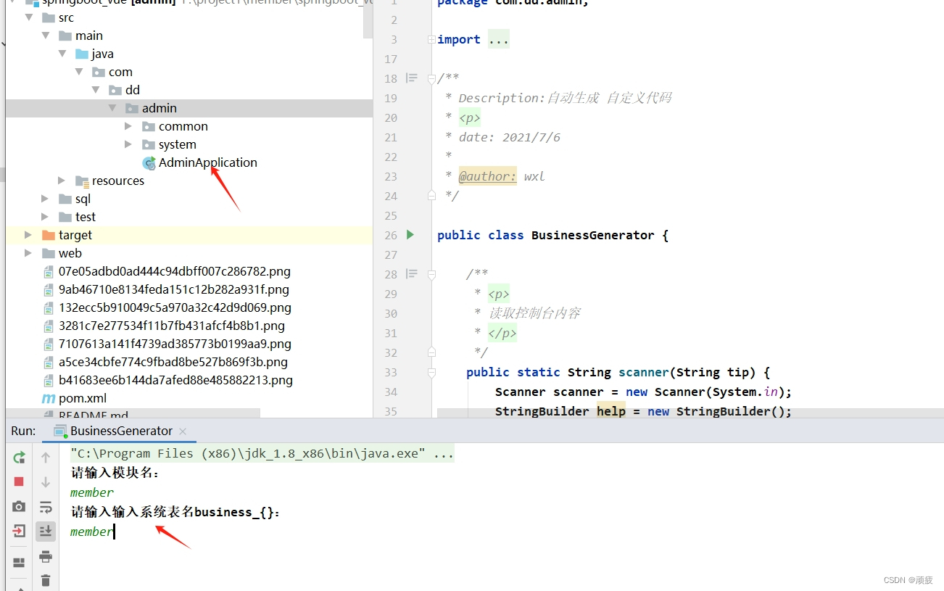Dump threads using the camera icon
This screenshot has width=944, height=591.
pos(19,506)
